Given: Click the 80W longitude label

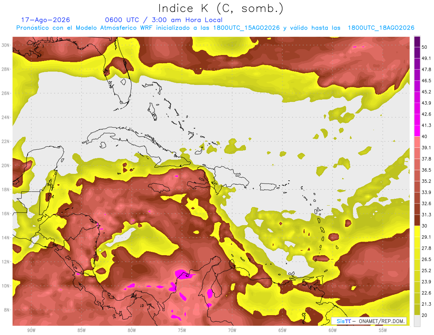Looking at the screenshot, I should pos(132,330).
